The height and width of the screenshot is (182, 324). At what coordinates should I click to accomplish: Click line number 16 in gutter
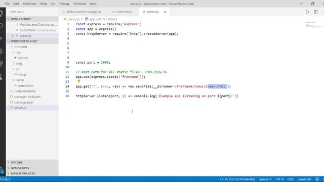(67, 96)
